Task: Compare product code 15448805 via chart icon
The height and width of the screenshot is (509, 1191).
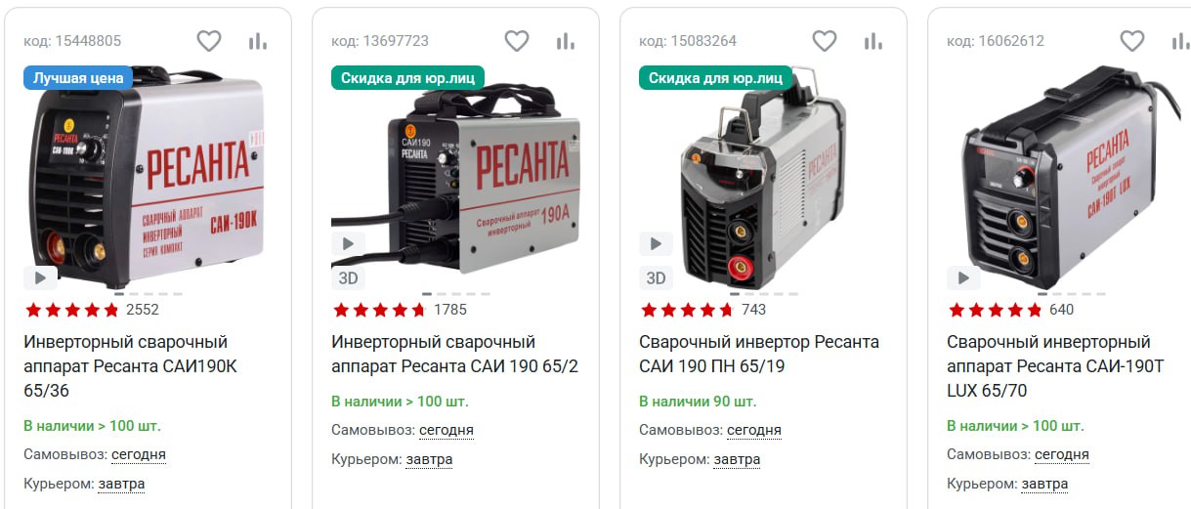Action: pyautogui.click(x=258, y=41)
